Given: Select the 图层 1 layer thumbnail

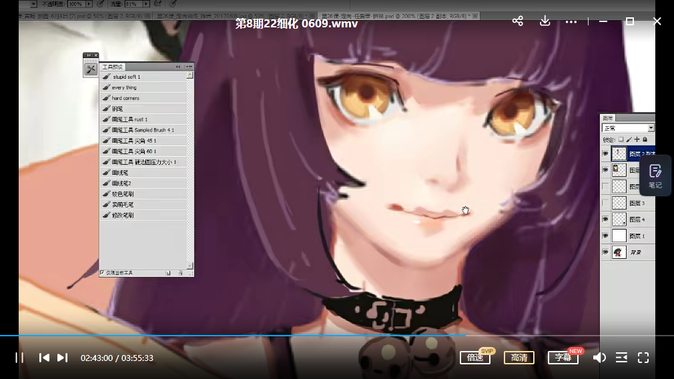Looking at the screenshot, I should click(619, 236).
